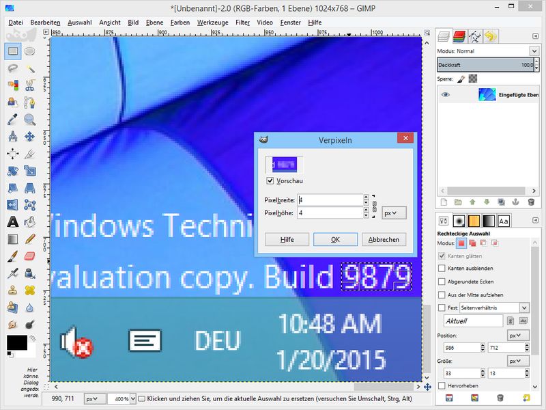
Task: Select the Heal bandage tool
Action: 30,290
